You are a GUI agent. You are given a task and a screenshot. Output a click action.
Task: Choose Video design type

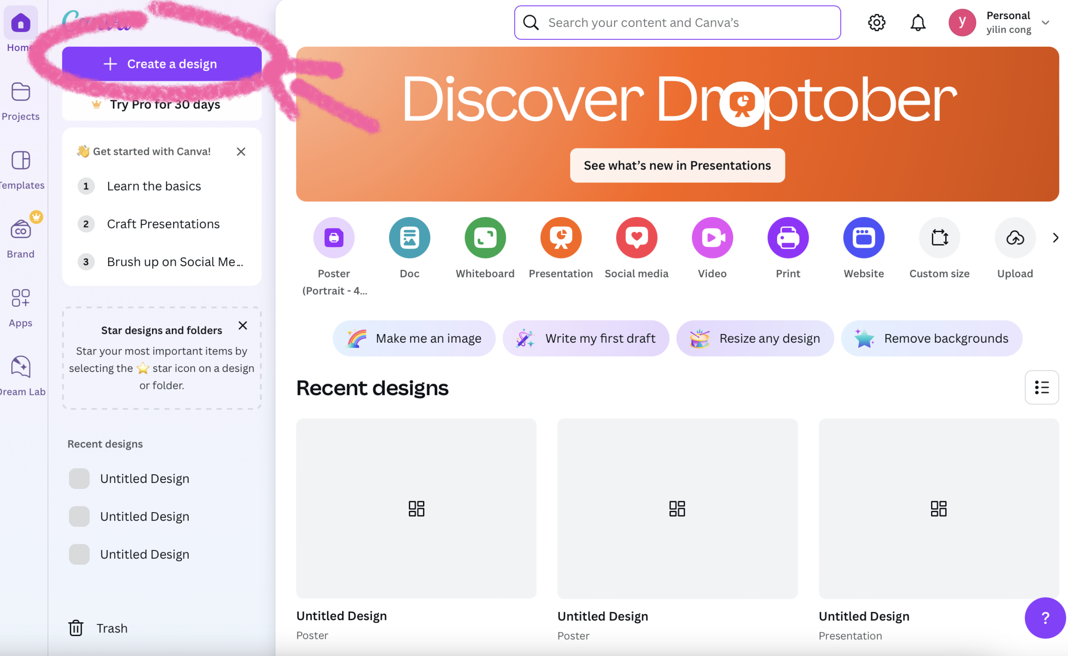click(x=712, y=237)
